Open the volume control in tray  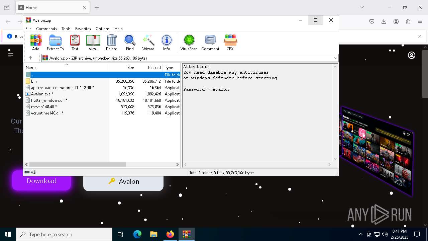click(x=385, y=234)
